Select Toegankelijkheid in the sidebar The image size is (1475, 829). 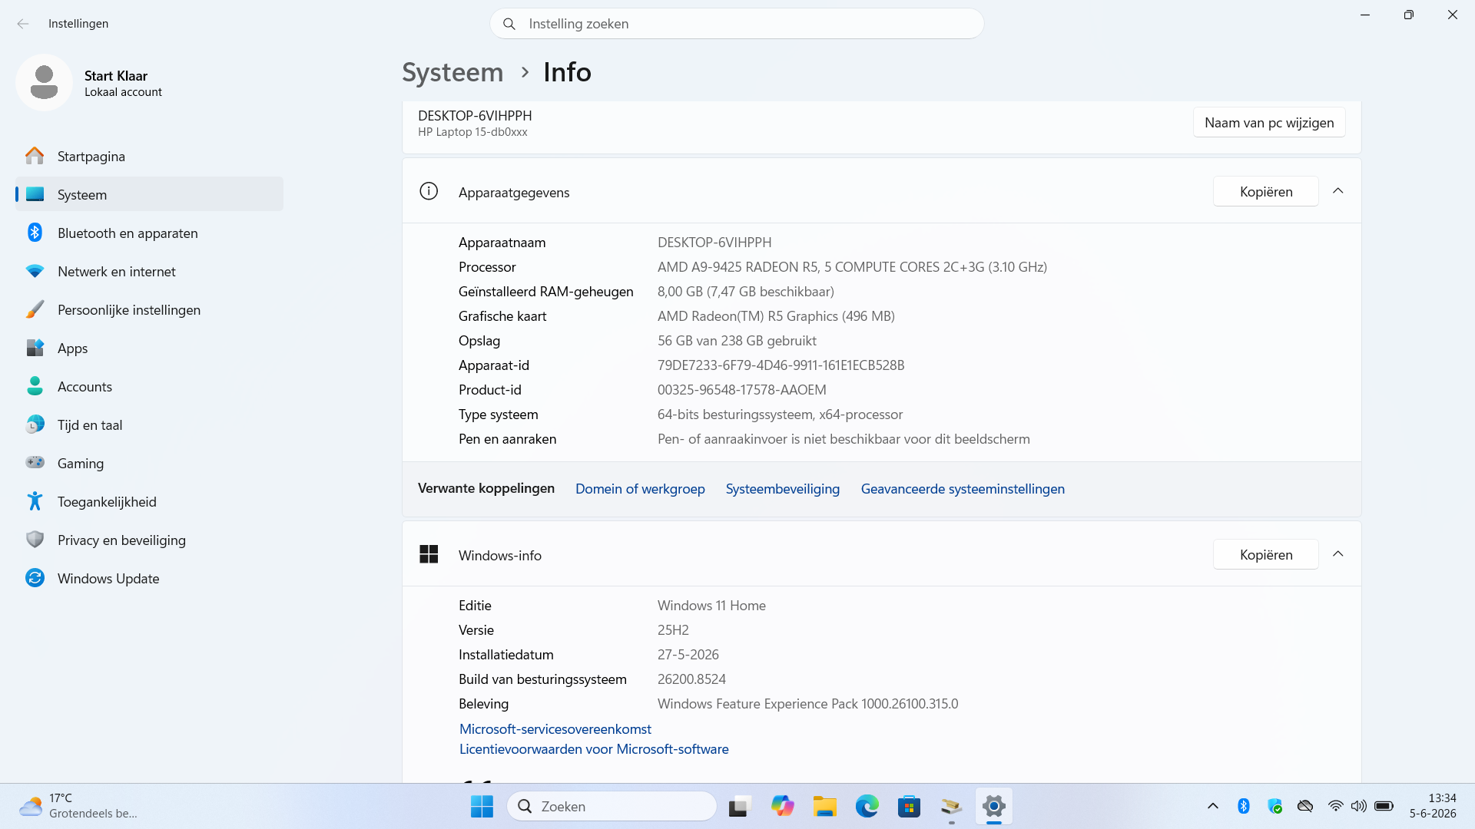(149, 501)
